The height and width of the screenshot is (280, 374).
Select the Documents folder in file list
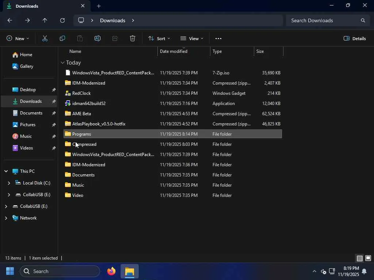(x=173, y=175)
